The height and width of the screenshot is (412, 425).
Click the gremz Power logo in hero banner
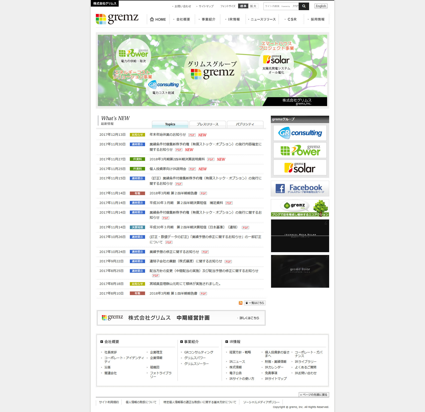pos(133,53)
